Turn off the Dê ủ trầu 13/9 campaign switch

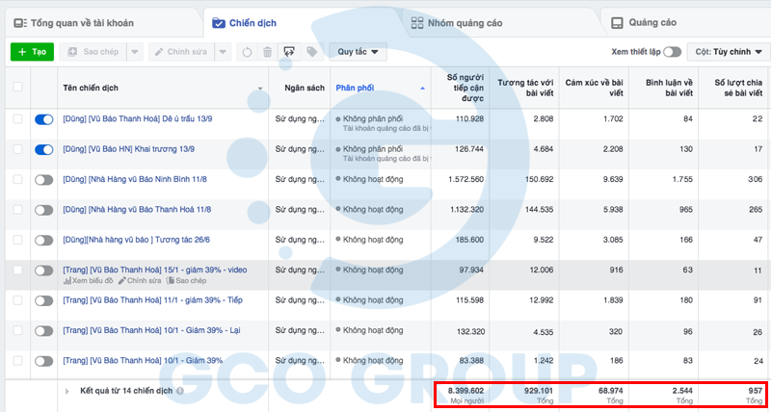pyautogui.click(x=43, y=119)
